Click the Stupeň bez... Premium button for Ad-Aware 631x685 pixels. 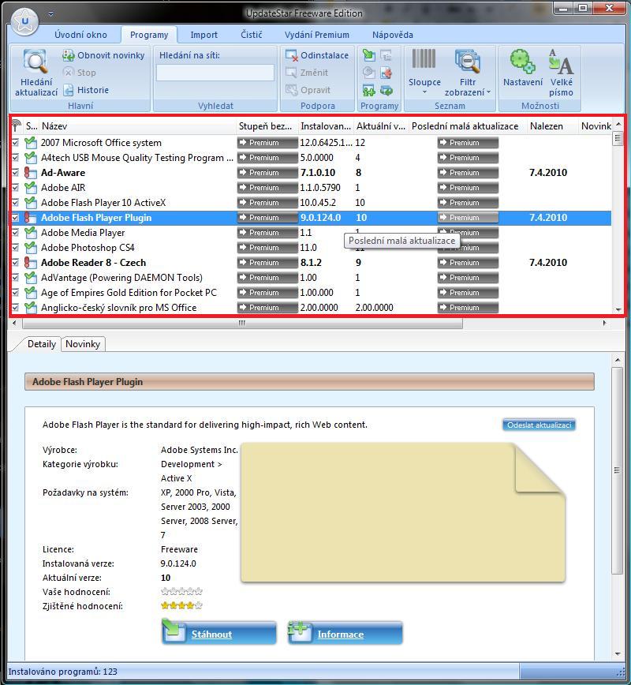pyautogui.click(x=267, y=173)
